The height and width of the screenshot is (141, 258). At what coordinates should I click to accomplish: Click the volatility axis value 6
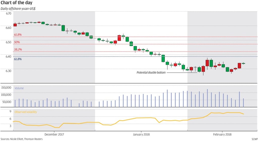tap(10, 119)
